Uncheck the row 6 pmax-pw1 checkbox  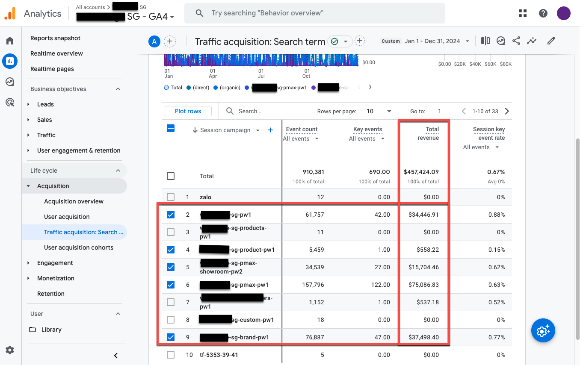coord(171,285)
